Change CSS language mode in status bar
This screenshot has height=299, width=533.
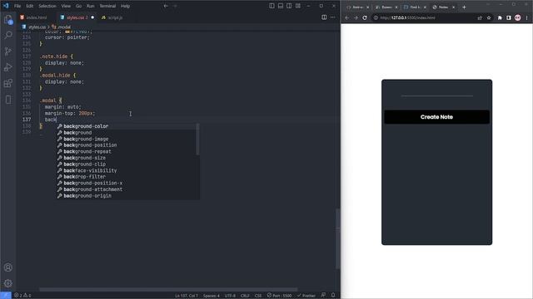[x=258, y=296]
